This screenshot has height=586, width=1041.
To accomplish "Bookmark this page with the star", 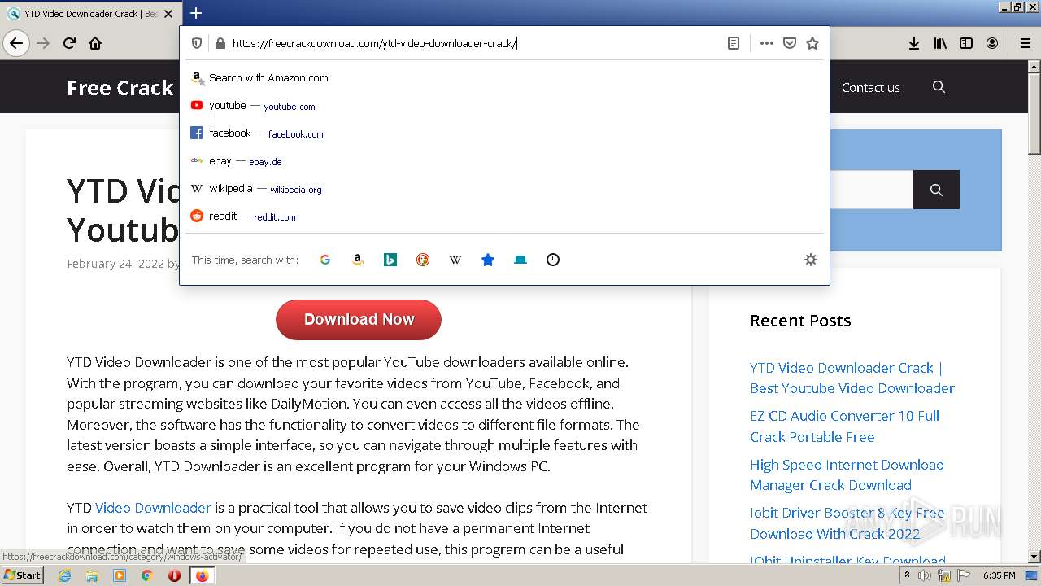I will tap(812, 43).
